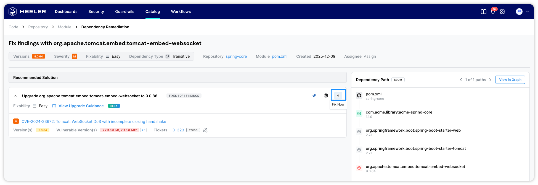Image resolution: width=538 pixels, height=185 pixels.
Task: Go to previous dependency path
Action: pyautogui.click(x=461, y=80)
